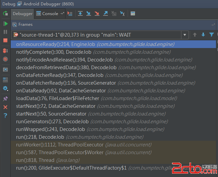Click the camera thread dump icon
This screenshot has height=177, width=218.
point(5,70)
